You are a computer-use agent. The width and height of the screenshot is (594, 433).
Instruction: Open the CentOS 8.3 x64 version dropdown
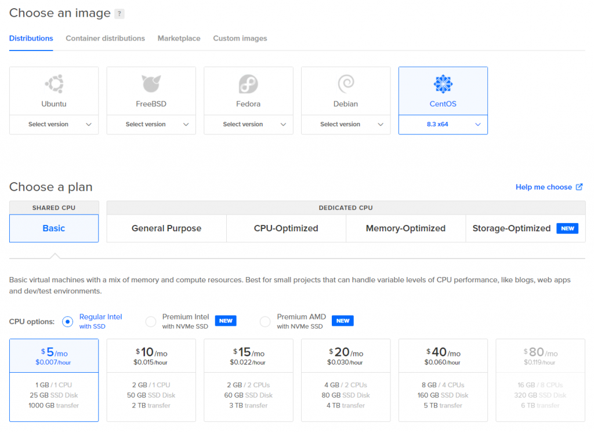(443, 124)
